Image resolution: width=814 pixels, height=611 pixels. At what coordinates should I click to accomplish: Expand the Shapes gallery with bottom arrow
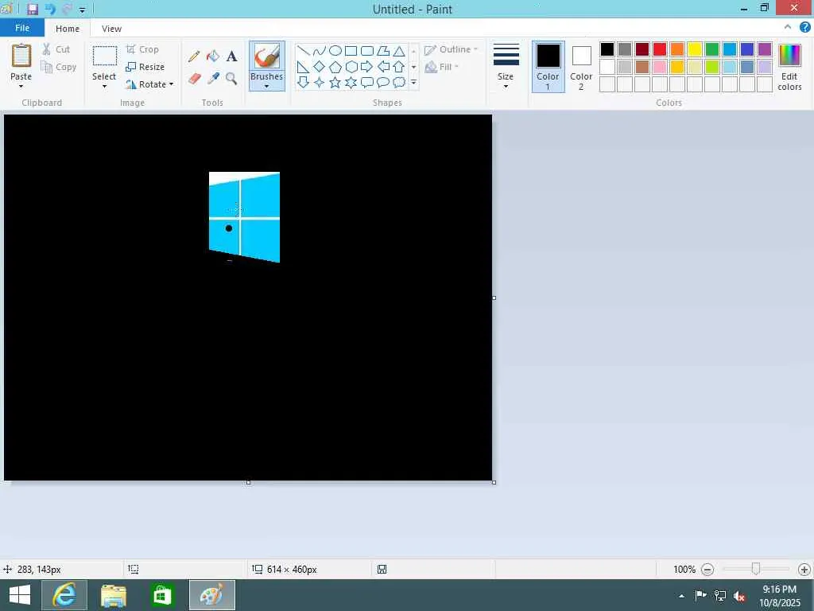pyautogui.click(x=413, y=83)
